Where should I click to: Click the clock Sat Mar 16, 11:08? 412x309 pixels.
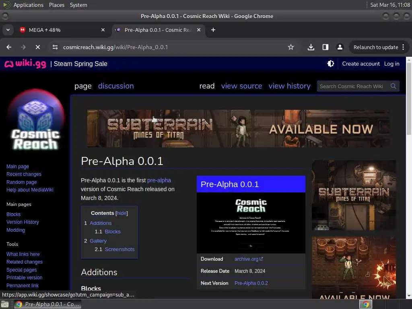tap(390, 5)
